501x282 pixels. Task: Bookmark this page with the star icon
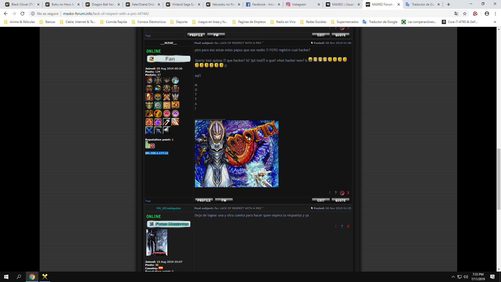(x=465, y=14)
